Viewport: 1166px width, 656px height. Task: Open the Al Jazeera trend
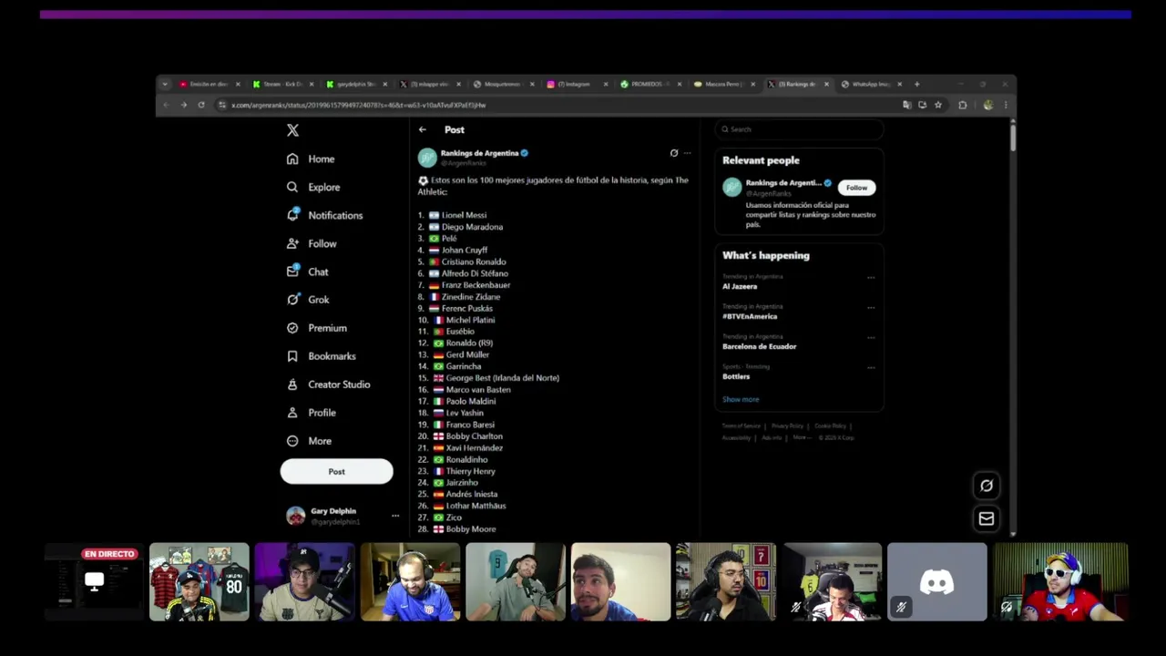click(740, 286)
